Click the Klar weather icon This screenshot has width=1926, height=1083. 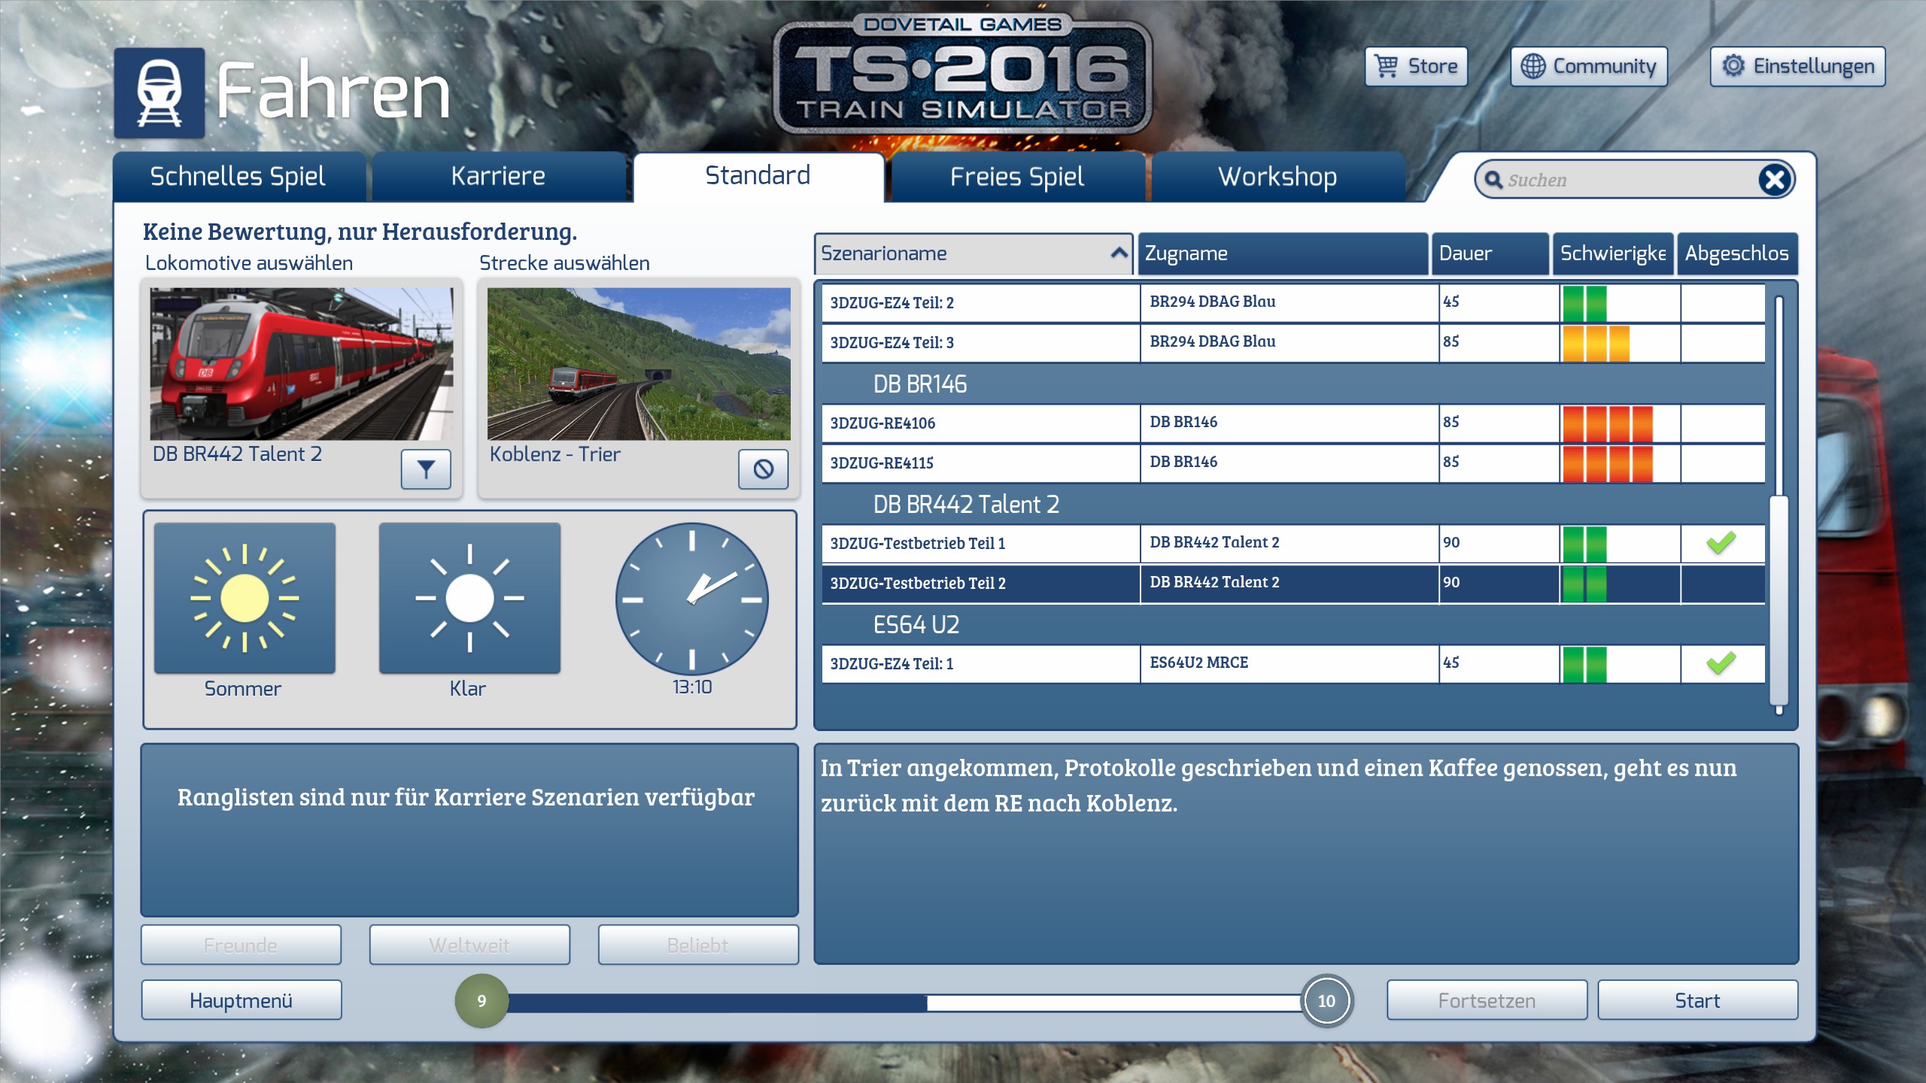[x=469, y=599]
